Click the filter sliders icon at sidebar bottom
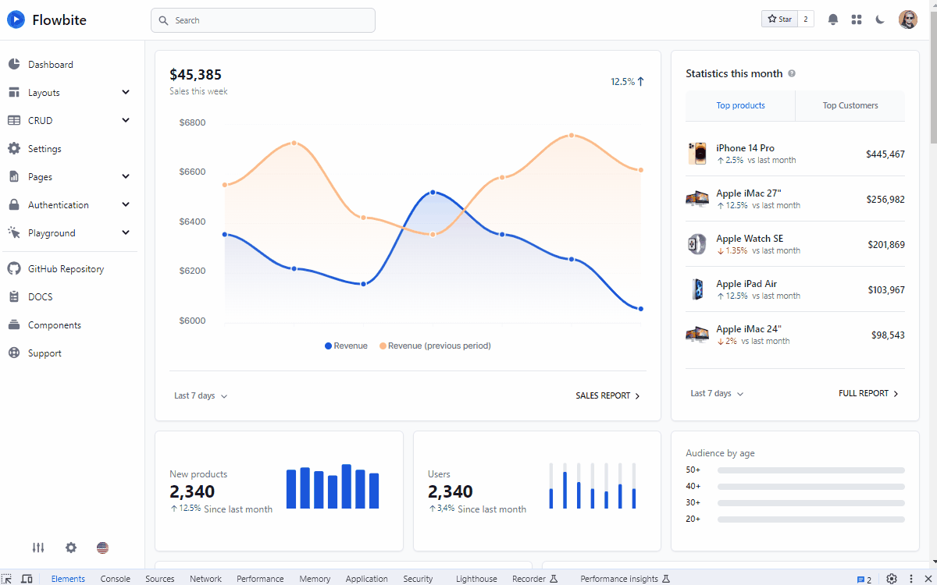 click(37, 548)
